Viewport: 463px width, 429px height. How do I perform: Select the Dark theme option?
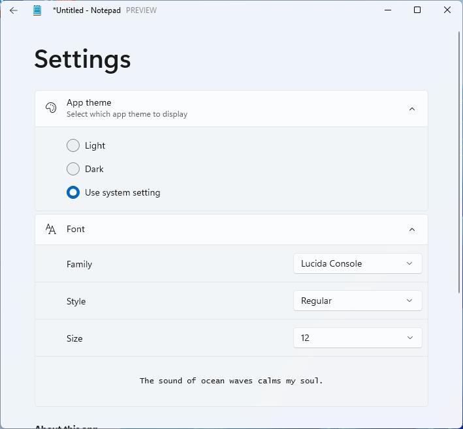(x=73, y=169)
